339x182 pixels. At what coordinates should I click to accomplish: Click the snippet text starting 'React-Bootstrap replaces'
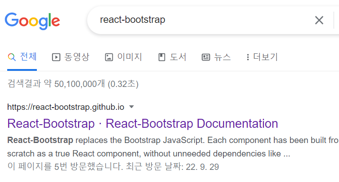[173, 147]
